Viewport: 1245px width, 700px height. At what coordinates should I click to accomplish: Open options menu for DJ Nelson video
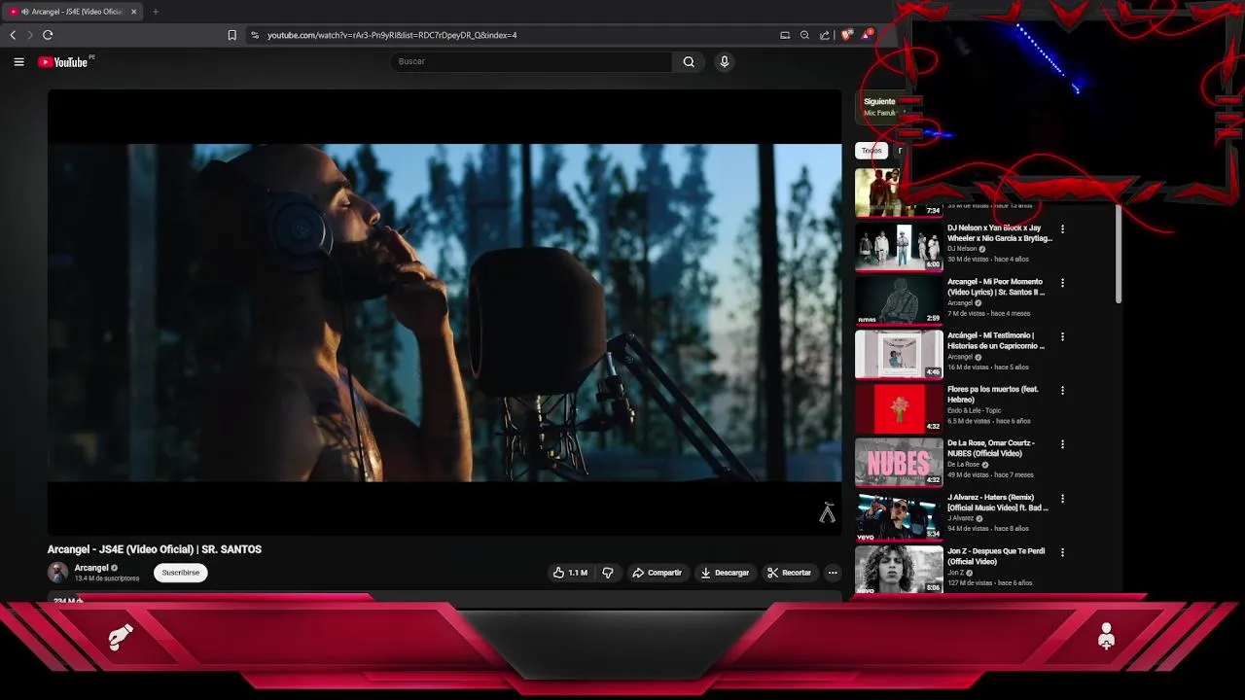[1062, 229]
